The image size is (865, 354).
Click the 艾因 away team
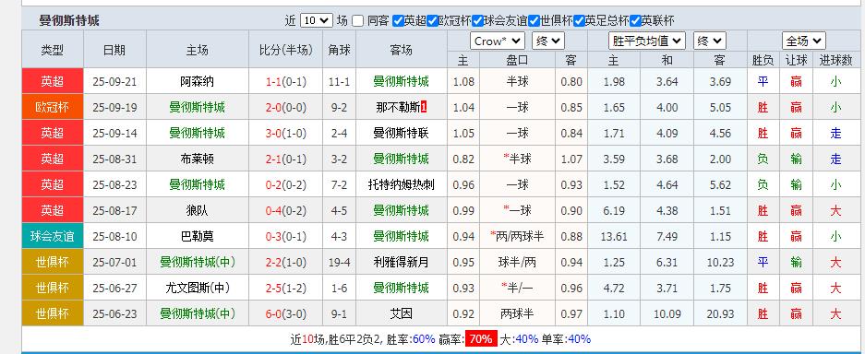(401, 313)
